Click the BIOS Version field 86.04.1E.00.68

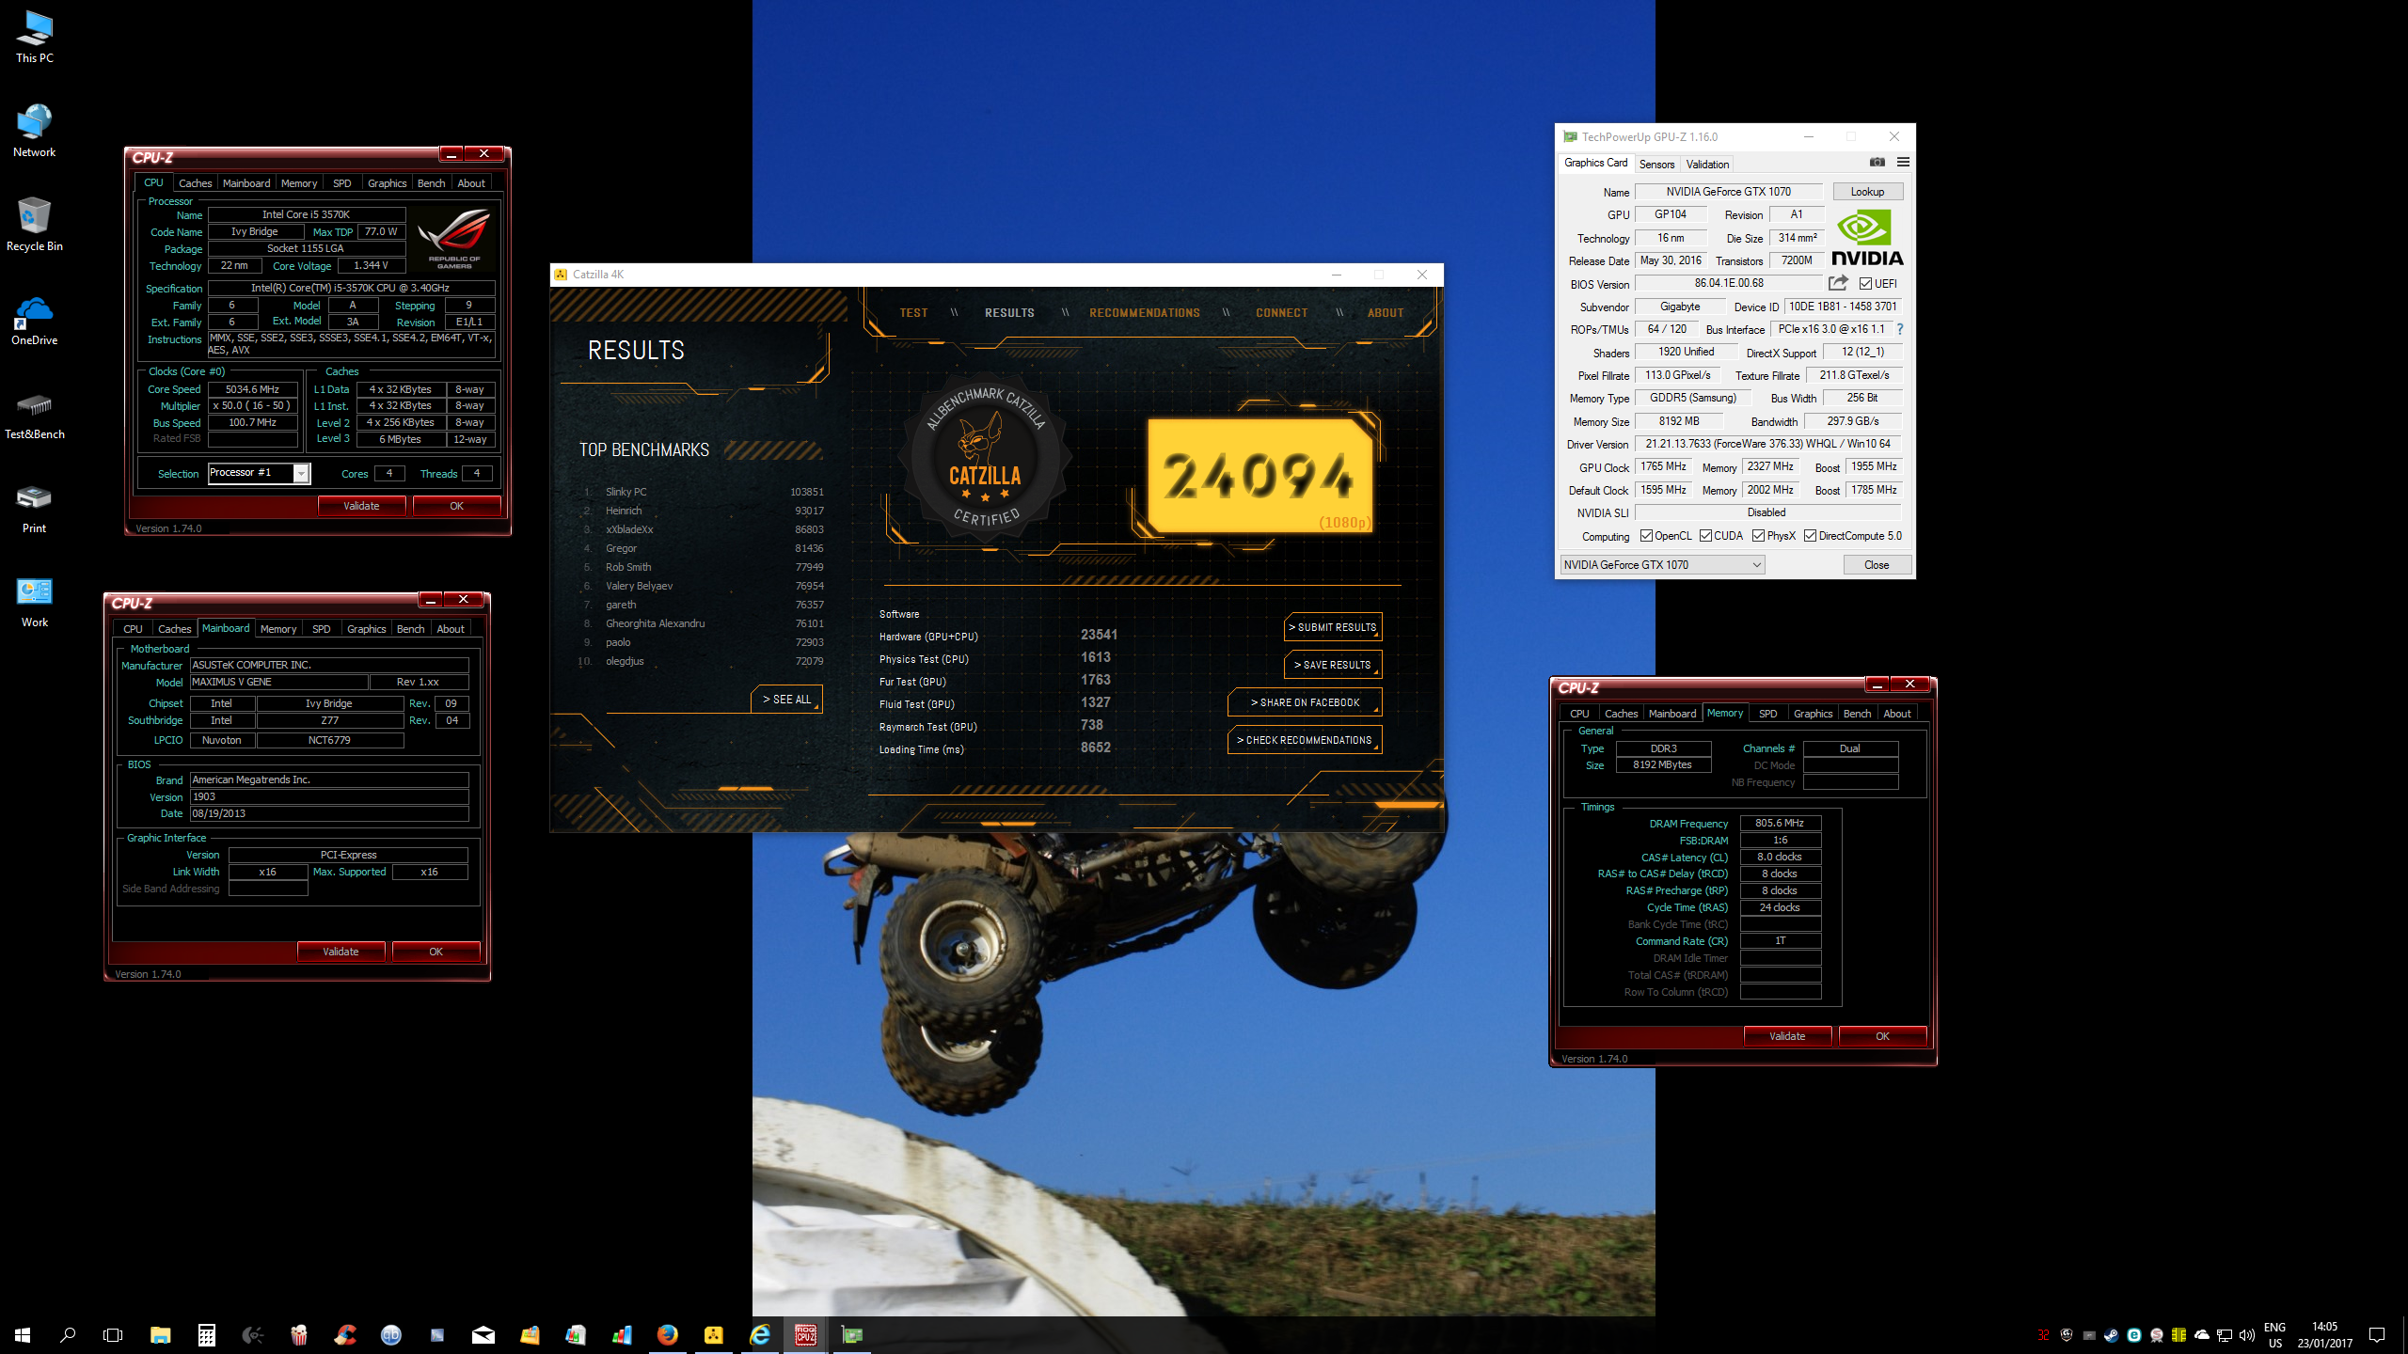[1729, 283]
